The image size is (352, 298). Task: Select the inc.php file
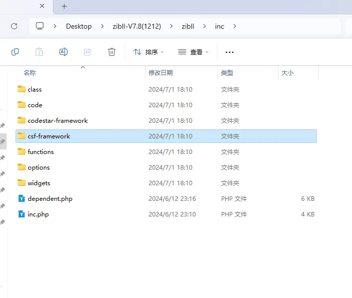[x=38, y=214]
